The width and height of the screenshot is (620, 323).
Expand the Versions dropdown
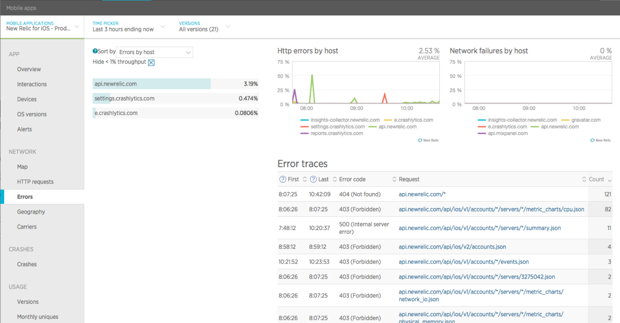click(204, 26)
